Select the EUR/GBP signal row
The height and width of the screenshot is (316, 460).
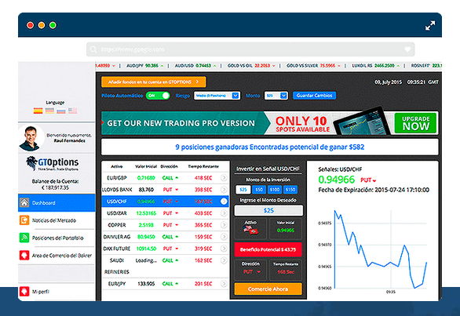pyautogui.click(x=165, y=178)
